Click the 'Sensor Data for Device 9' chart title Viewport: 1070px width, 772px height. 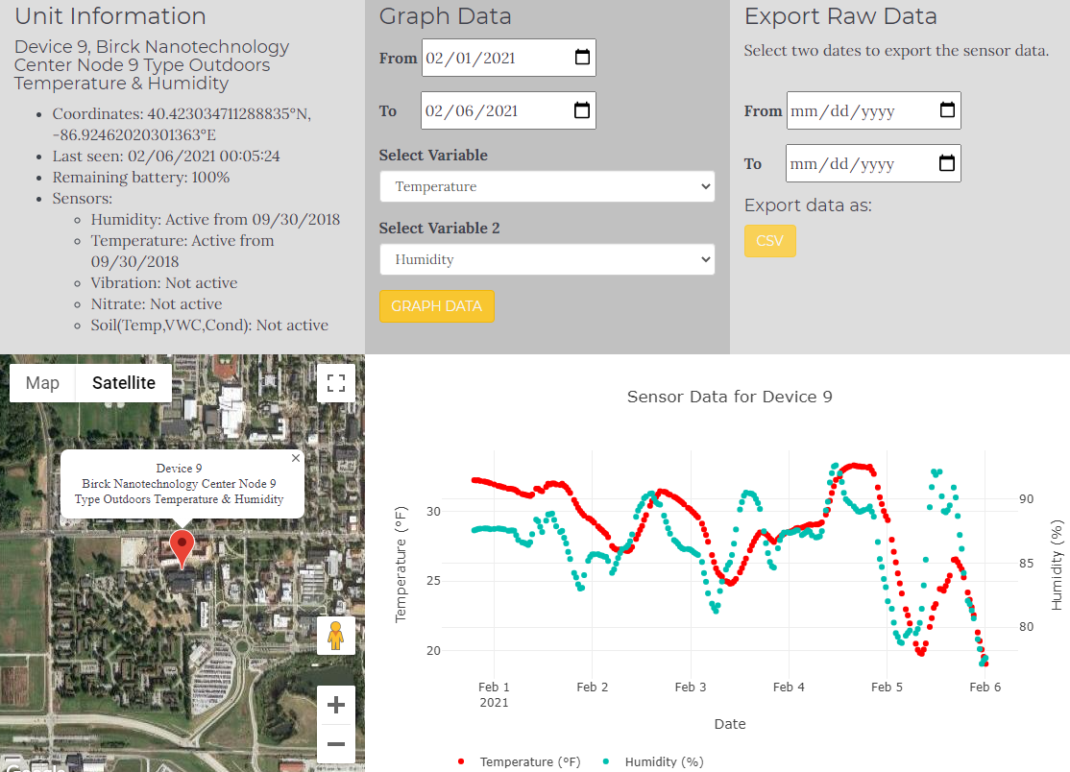729,397
